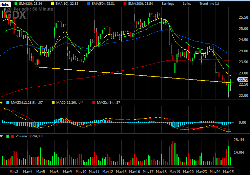The width and height of the screenshot is (250, 175).
Task: Click the MACDsl(9): -.37 label
Action: click(108, 103)
